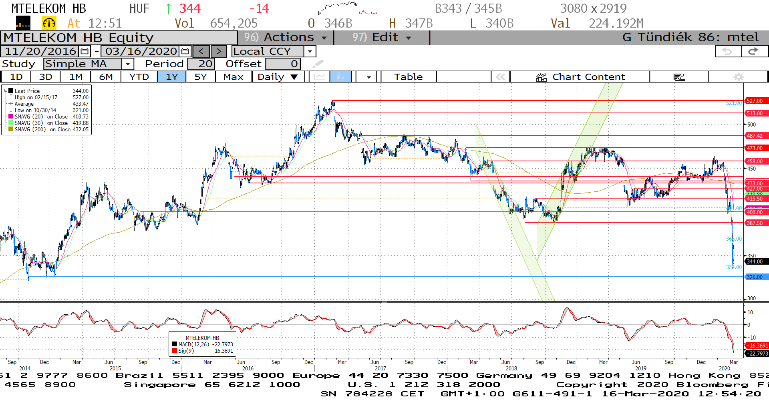Click the 513.00 red price level label
The image size is (769, 416).
756,113
